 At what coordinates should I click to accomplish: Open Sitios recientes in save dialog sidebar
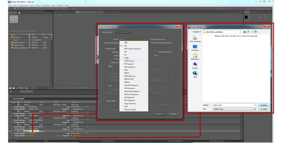[x=195, y=39]
